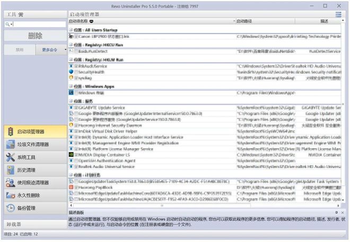Viewport: 350px width, 242px height.
Task: Click the GoogleUpdaterTaskSystem scheduled task icon
Action: [x=71, y=181]
